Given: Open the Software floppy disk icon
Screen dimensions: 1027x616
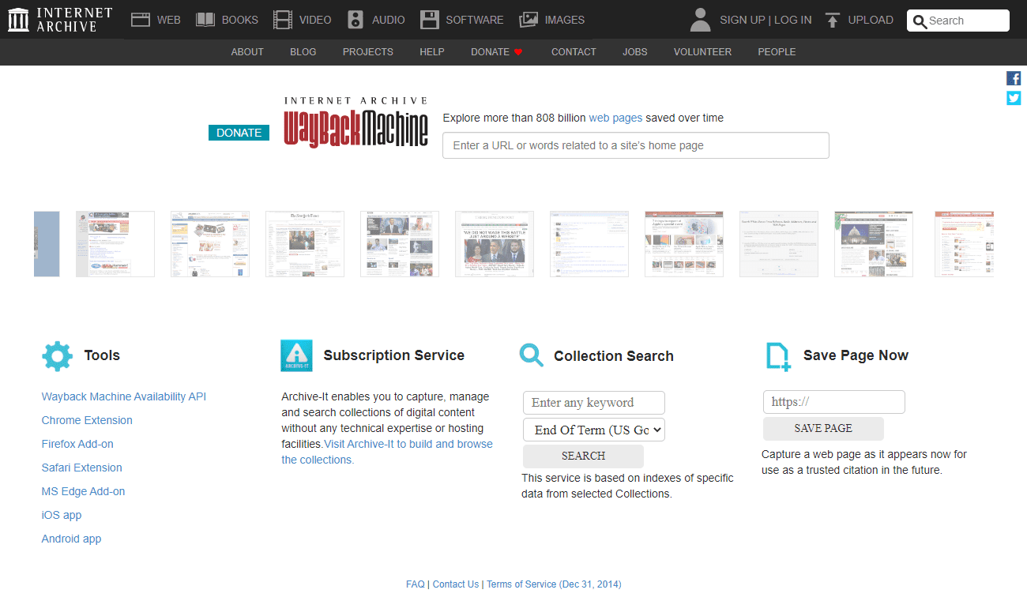Looking at the screenshot, I should click(430, 20).
